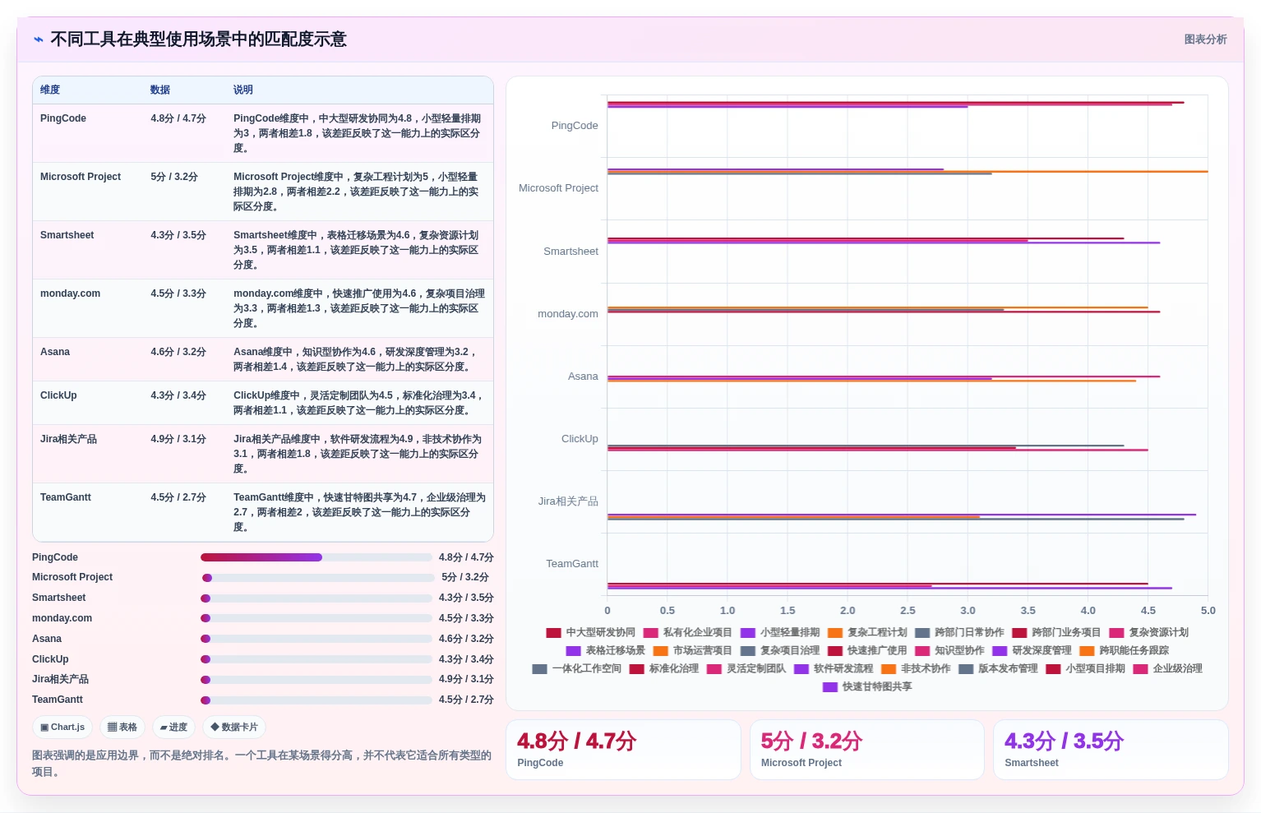Select the Chart.js tag chip
1261x813 pixels.
[x=62, y=728]
